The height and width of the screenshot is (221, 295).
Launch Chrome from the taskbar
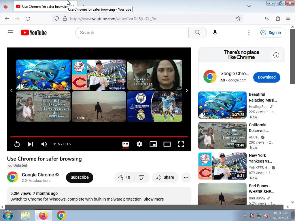tap(61, 215)
